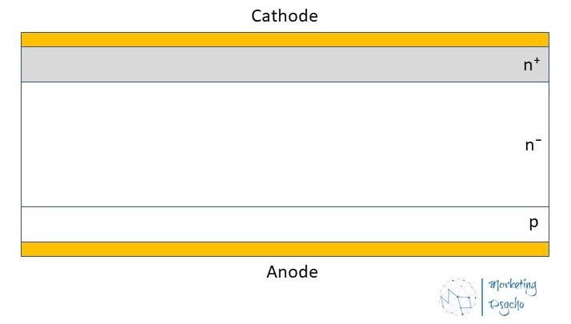Select the bottom yellow anode electrode bar
The image size is (571, 324).
(285, 249)
